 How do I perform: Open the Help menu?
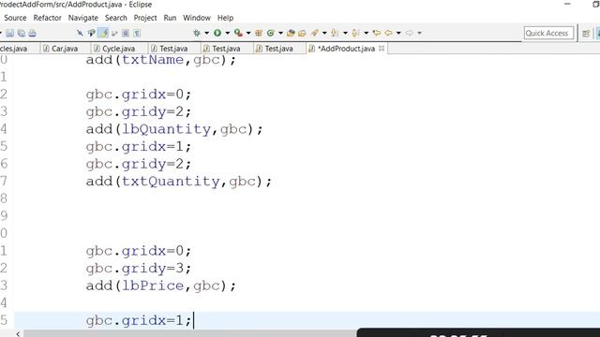225,18
